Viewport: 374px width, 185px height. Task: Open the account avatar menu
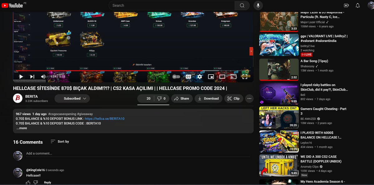[x=371, y=5]
